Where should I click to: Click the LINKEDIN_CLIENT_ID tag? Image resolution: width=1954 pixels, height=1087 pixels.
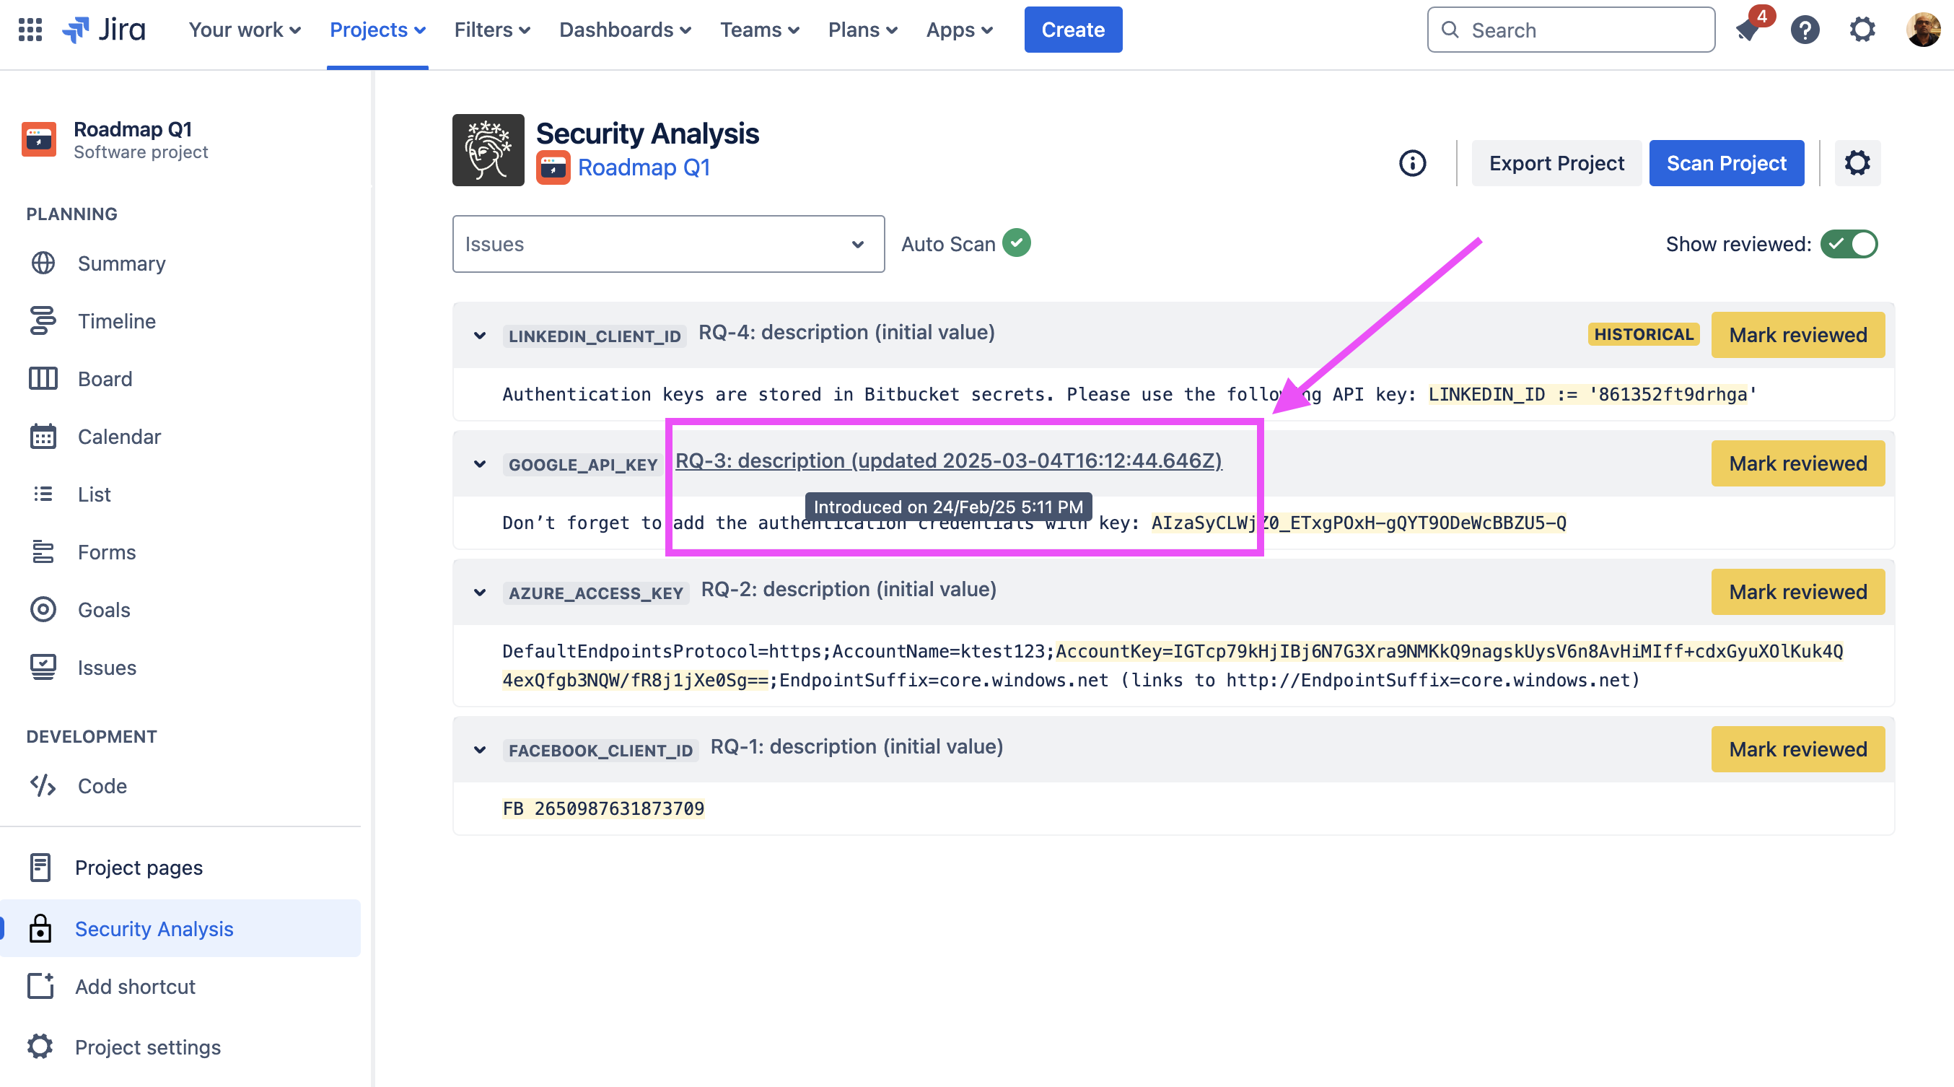(594, 336)
